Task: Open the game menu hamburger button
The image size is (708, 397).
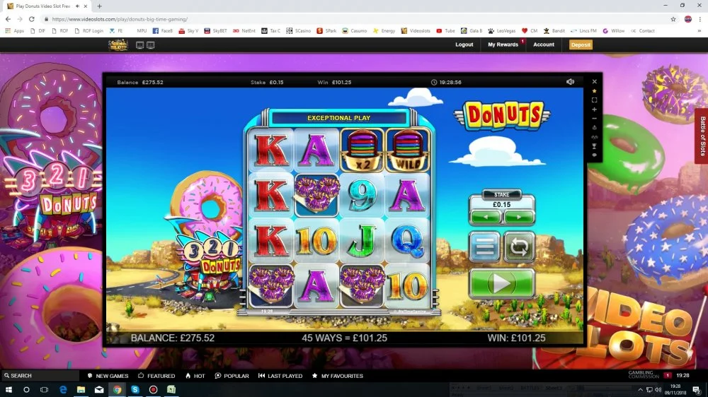Action: [484, 247]
